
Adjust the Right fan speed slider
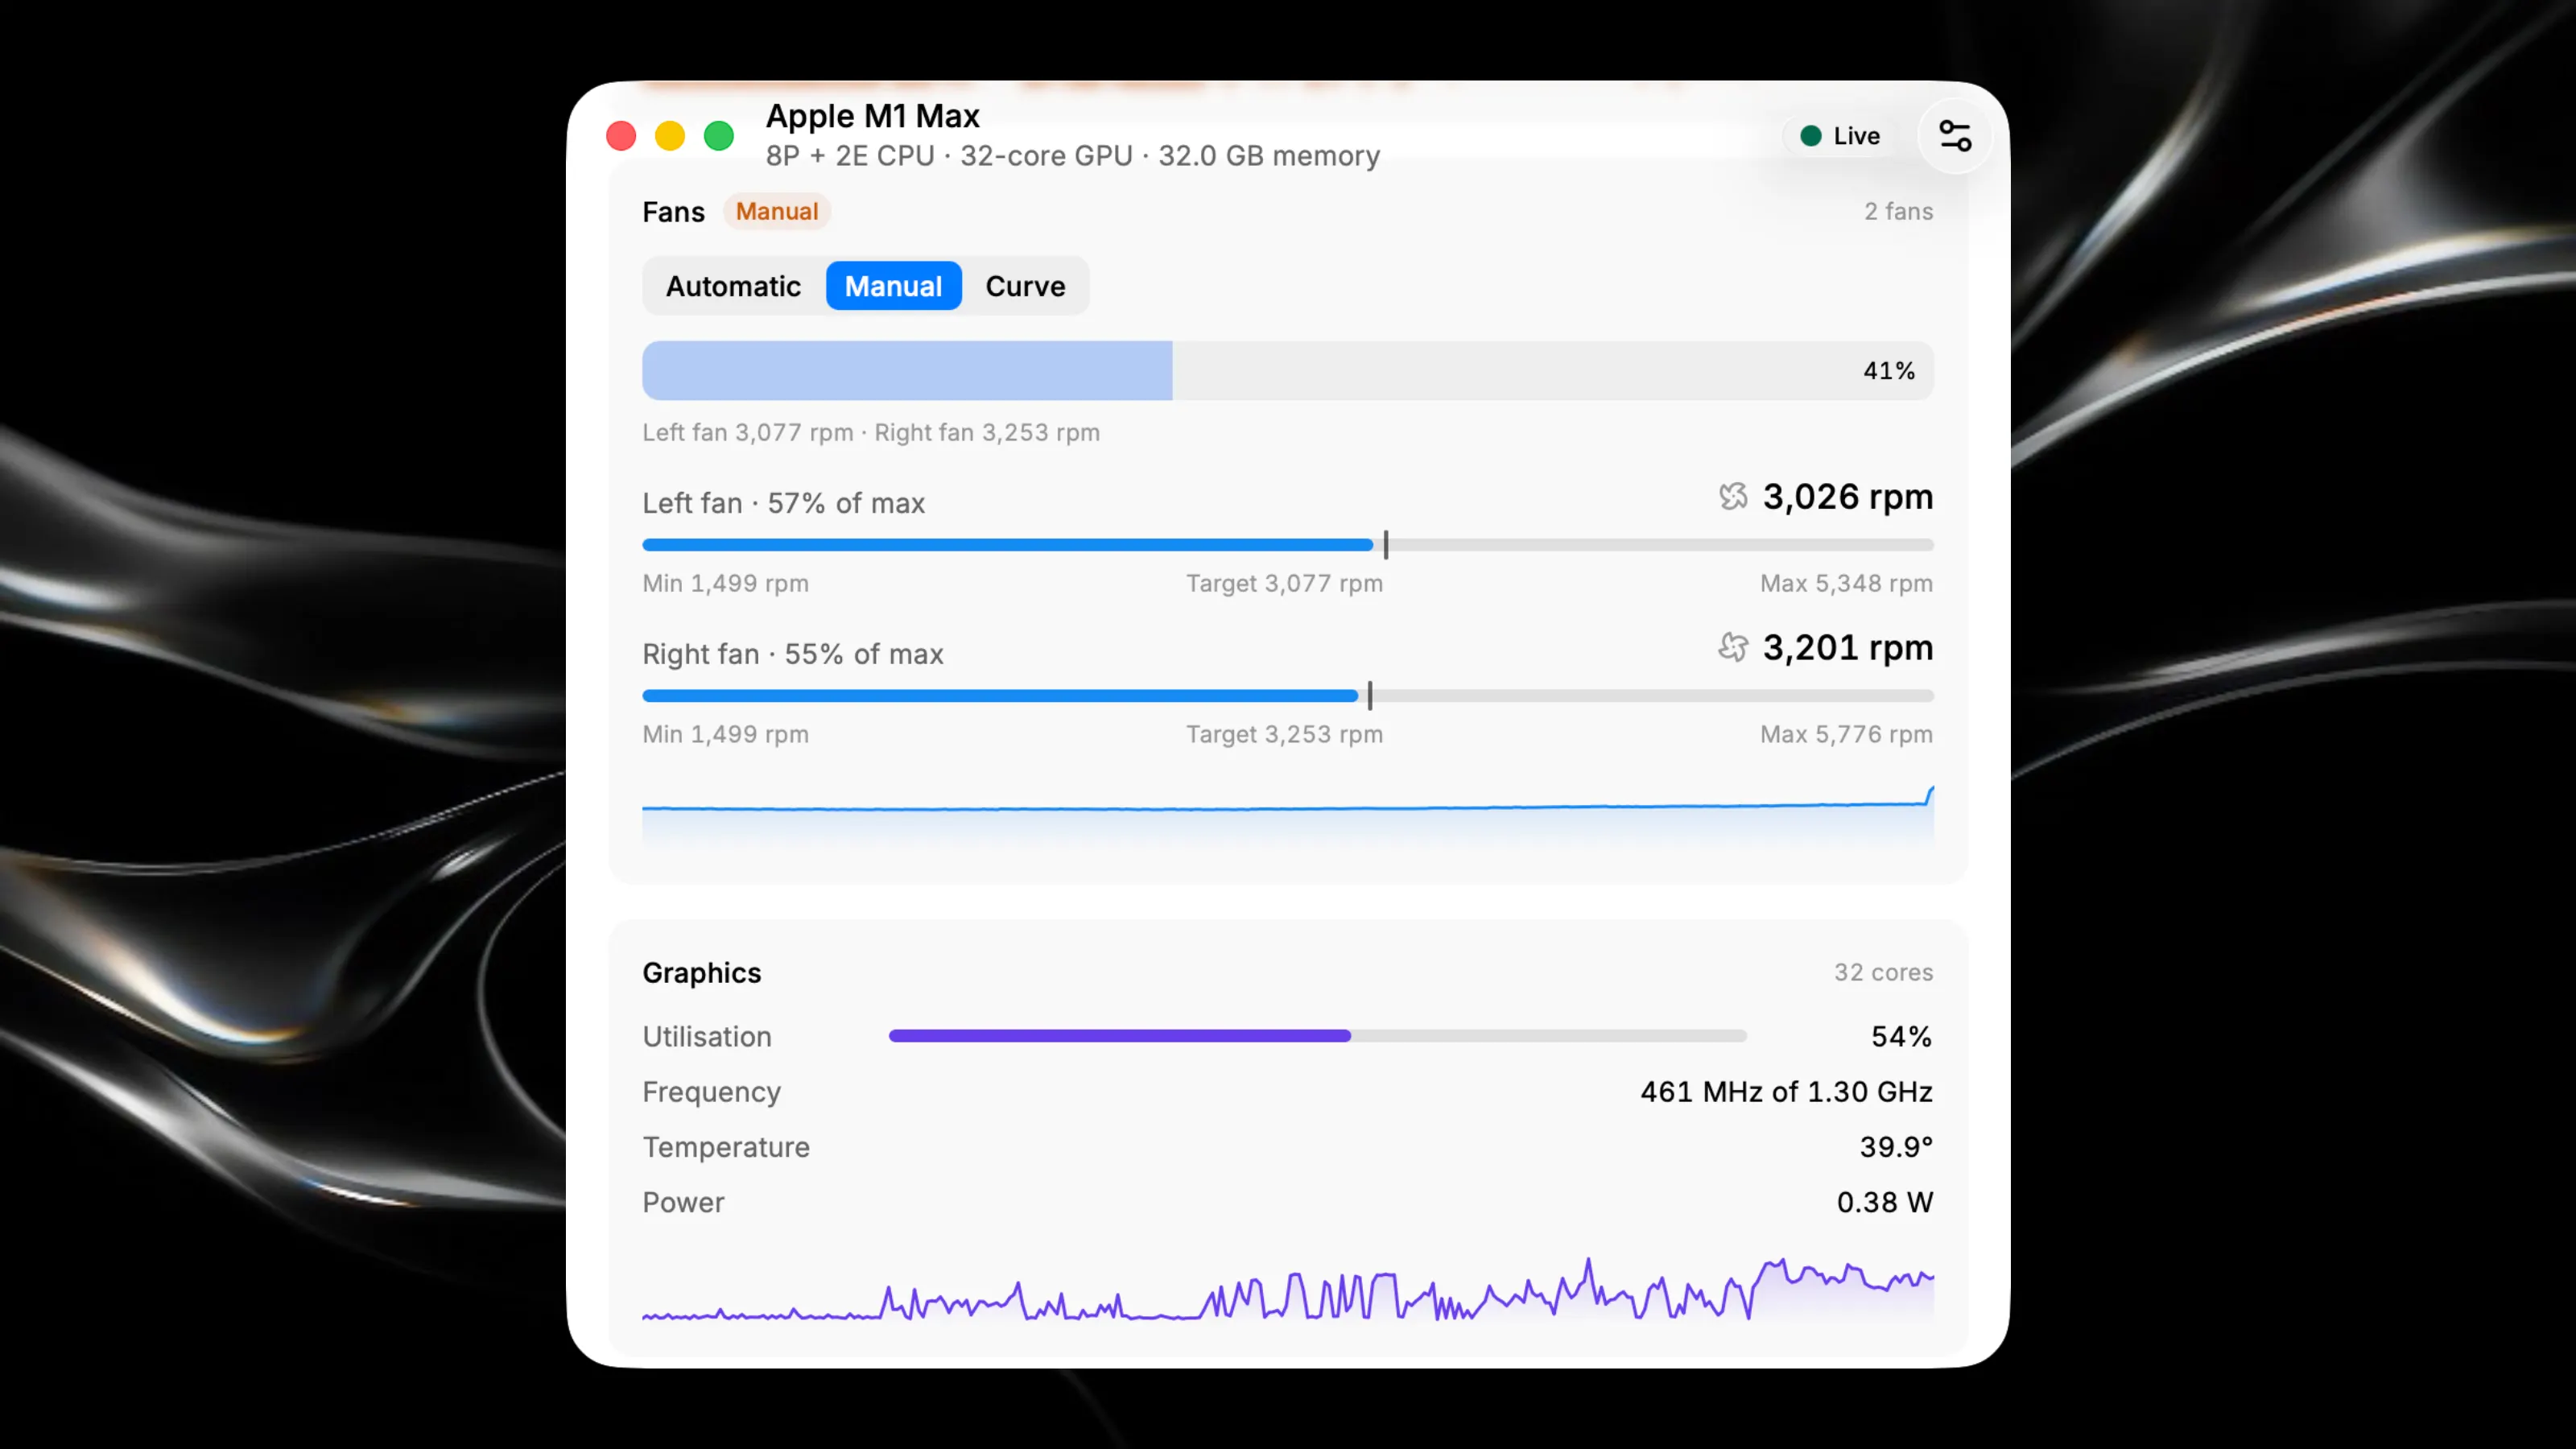(1288, 696)
